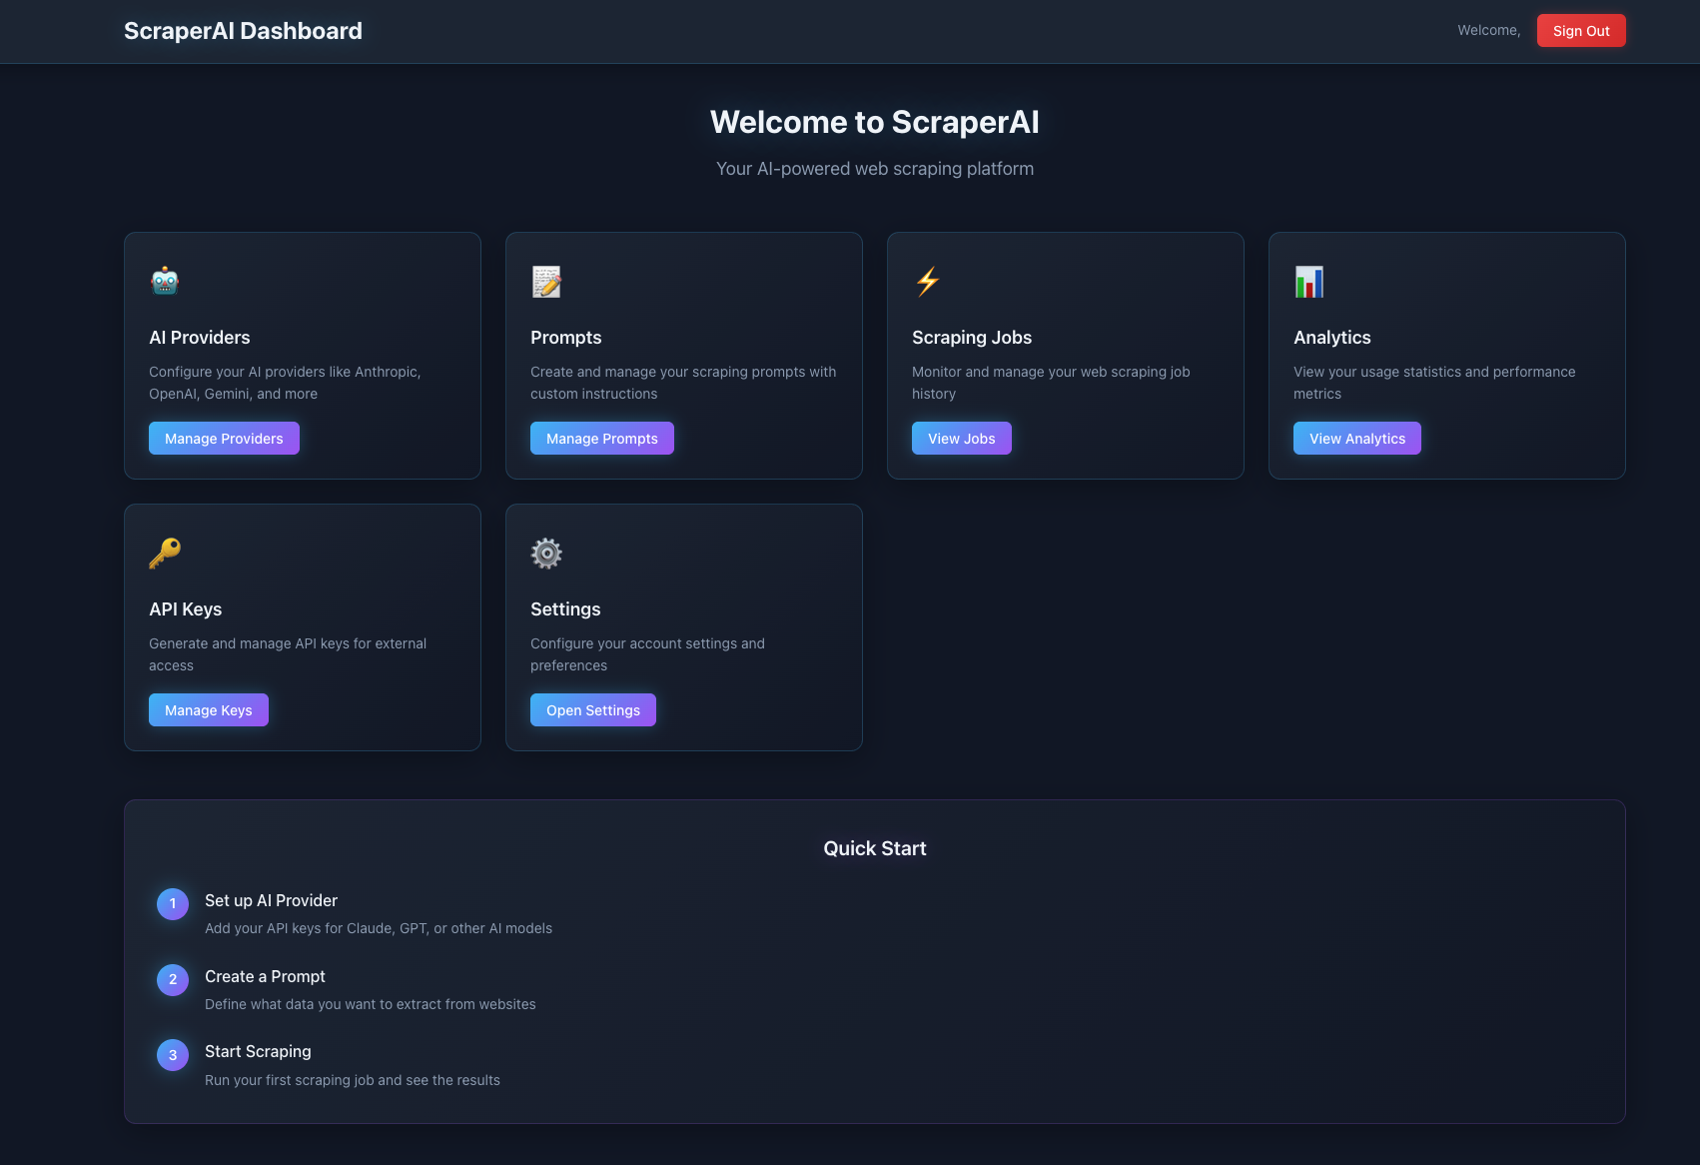Viewport: 1700px width, 1165px height.
Task: Click the ScraperAI Dashboard title
Action: pyautogui.click(x=242, y=31)
